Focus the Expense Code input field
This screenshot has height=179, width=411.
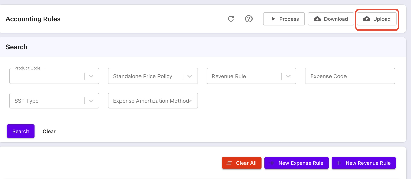(x=350, y=76)
